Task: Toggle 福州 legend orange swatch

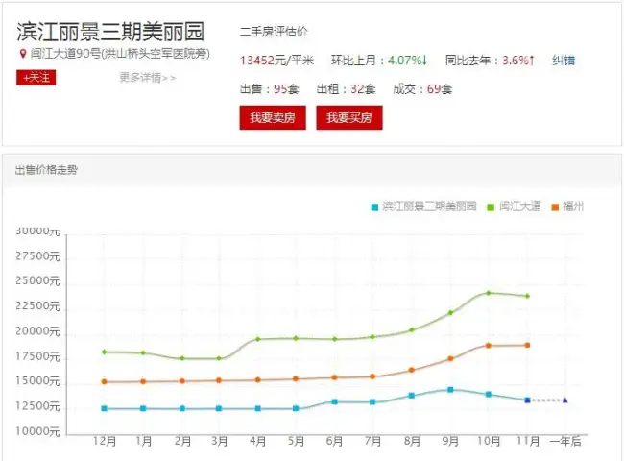Action: pyautogui.click(x=555, y=207)
